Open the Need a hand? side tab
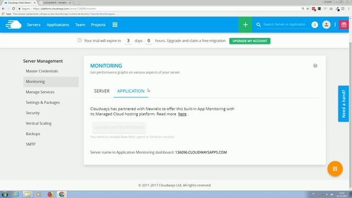This screenshot has height=198, width=352. click(x=343, y=104)
